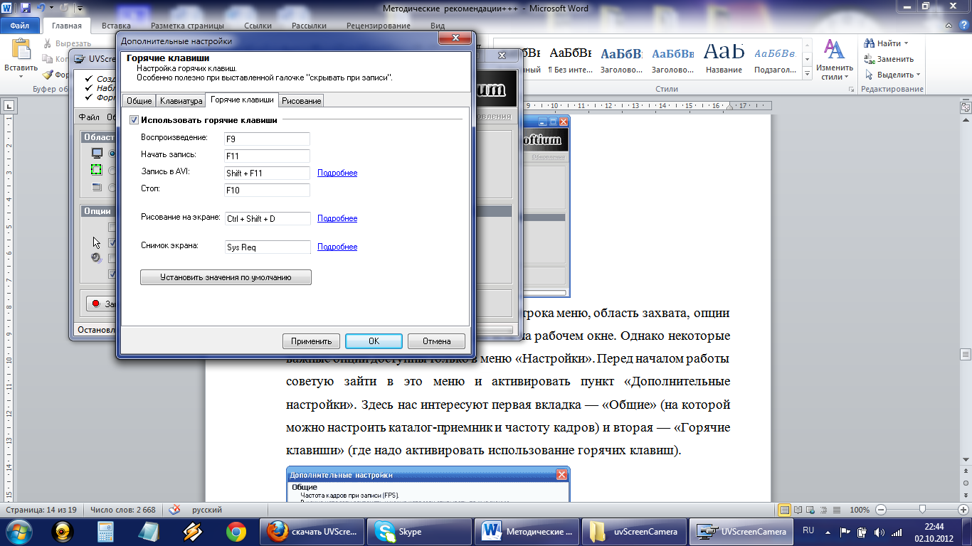Uncheck Использовать горячие клавиши checkbox

click(x=134, y=121)
